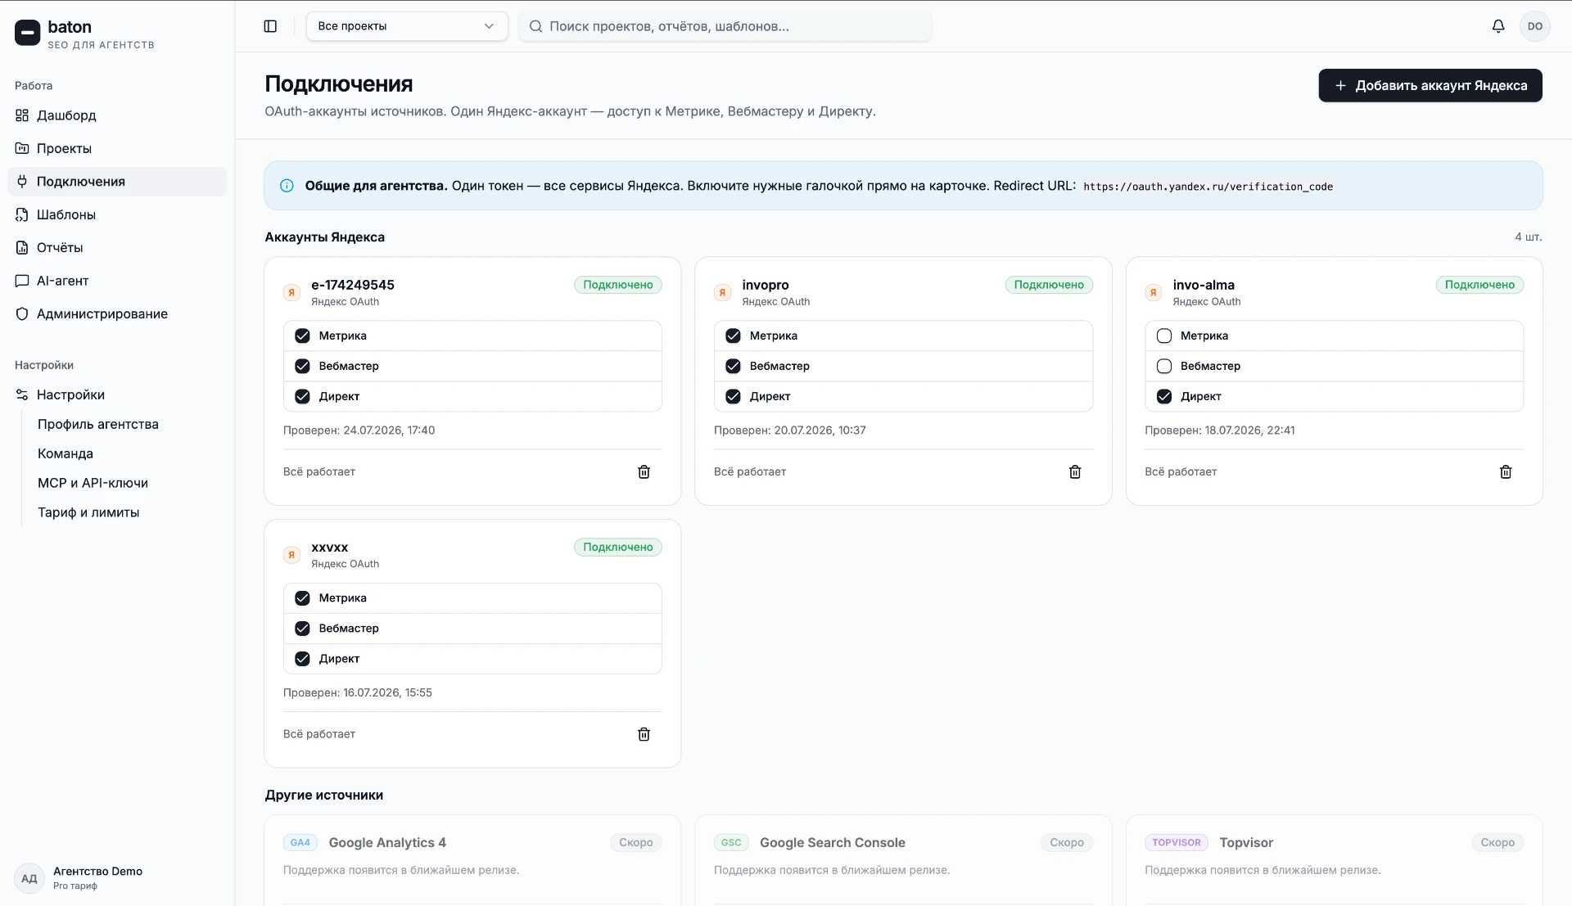The height and width of the screenshot is (906, 1572).
Task: Click the Yandex logo on invopro card
Action: [722, 292]
